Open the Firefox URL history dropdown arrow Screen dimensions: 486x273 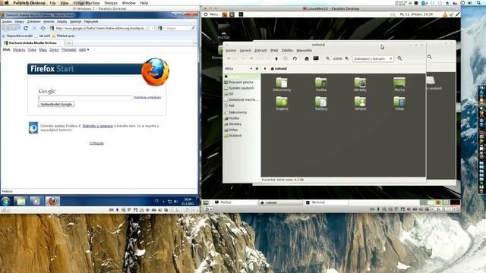pos(153,28)
